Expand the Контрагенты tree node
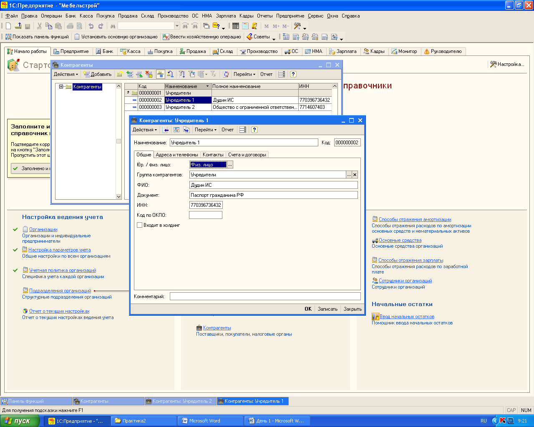The width and height of the screenshot is (534, 427). [61, 87]
